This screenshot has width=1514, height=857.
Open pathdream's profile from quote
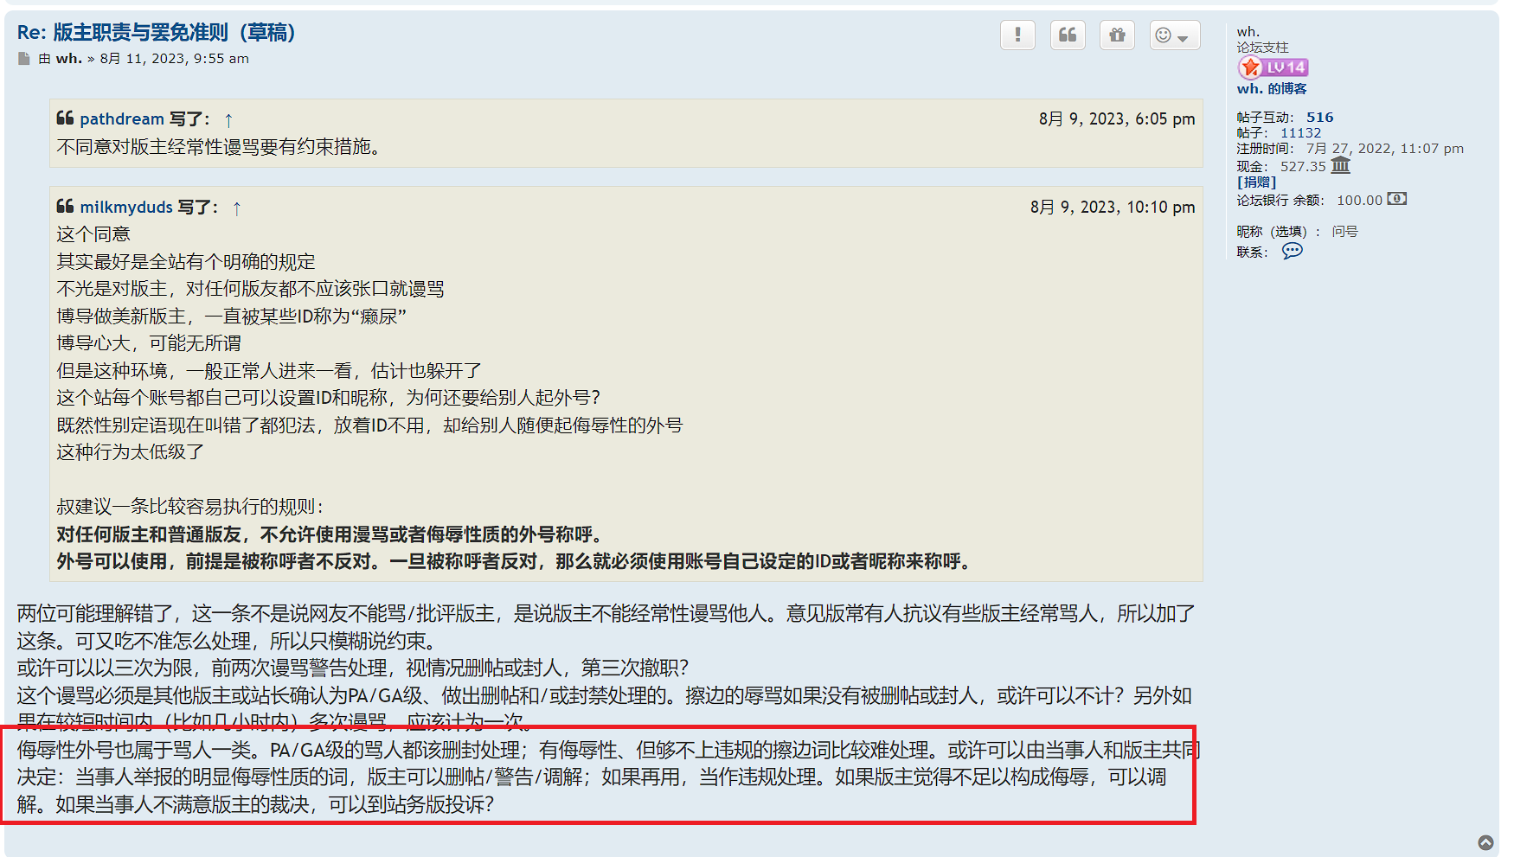122,119
